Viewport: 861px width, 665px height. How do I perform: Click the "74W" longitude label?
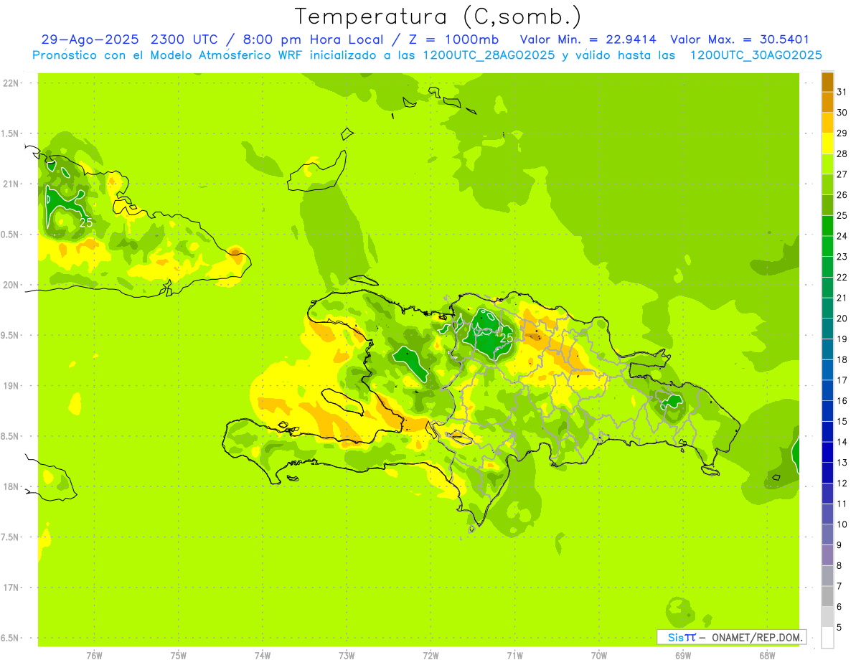tap(262, 656)
